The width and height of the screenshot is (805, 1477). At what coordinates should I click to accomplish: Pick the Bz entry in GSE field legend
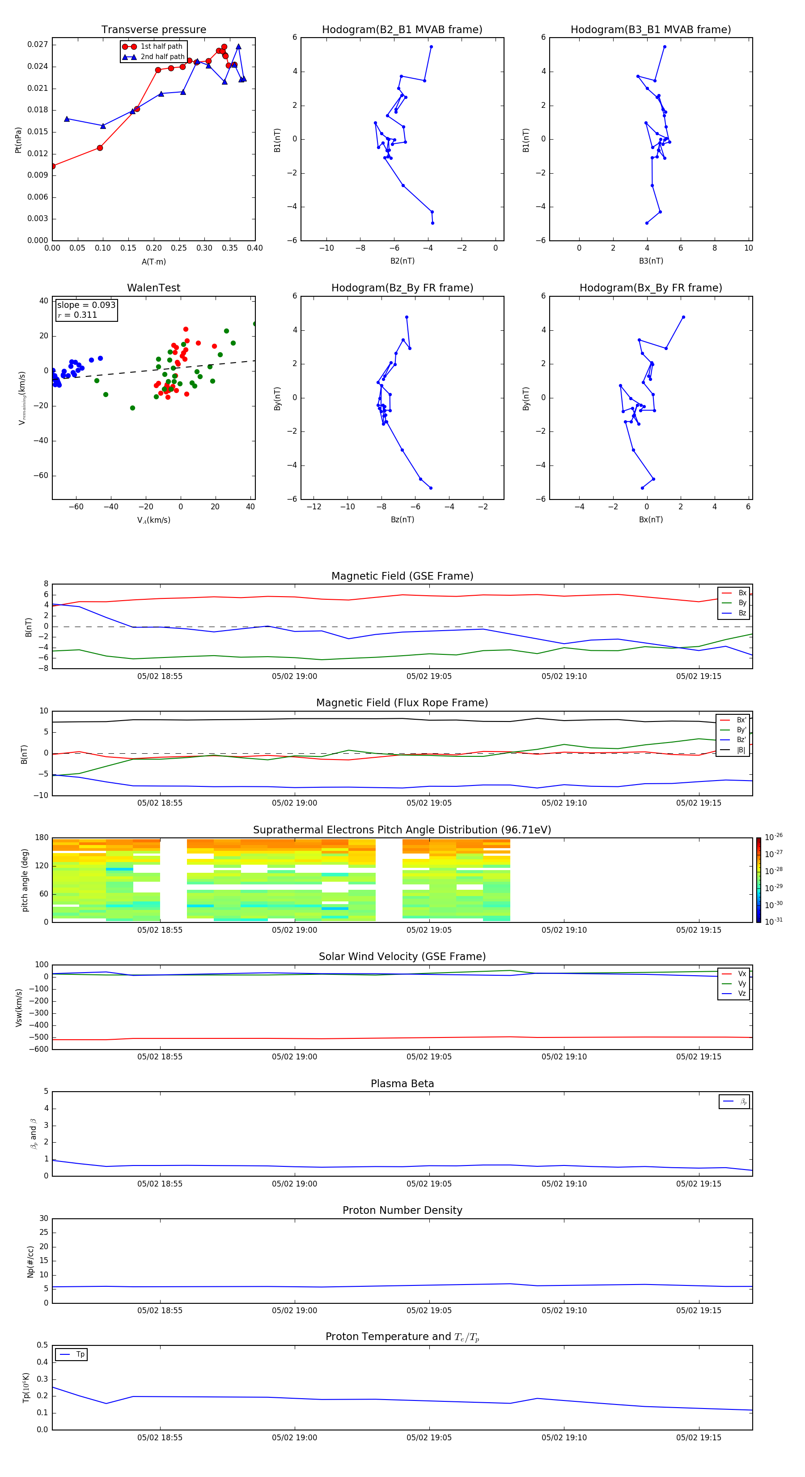pyautogui.click(x=734, y=613)
